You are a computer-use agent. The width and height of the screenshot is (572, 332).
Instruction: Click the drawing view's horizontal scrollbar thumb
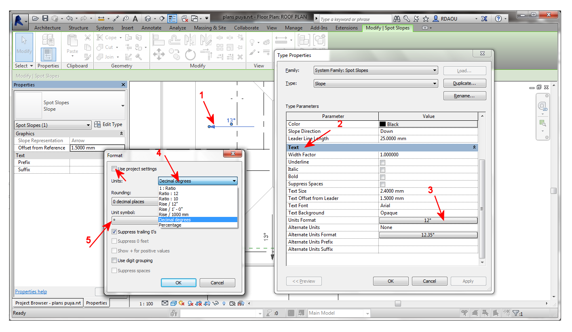pyautogui.click(x=398, y=303)
